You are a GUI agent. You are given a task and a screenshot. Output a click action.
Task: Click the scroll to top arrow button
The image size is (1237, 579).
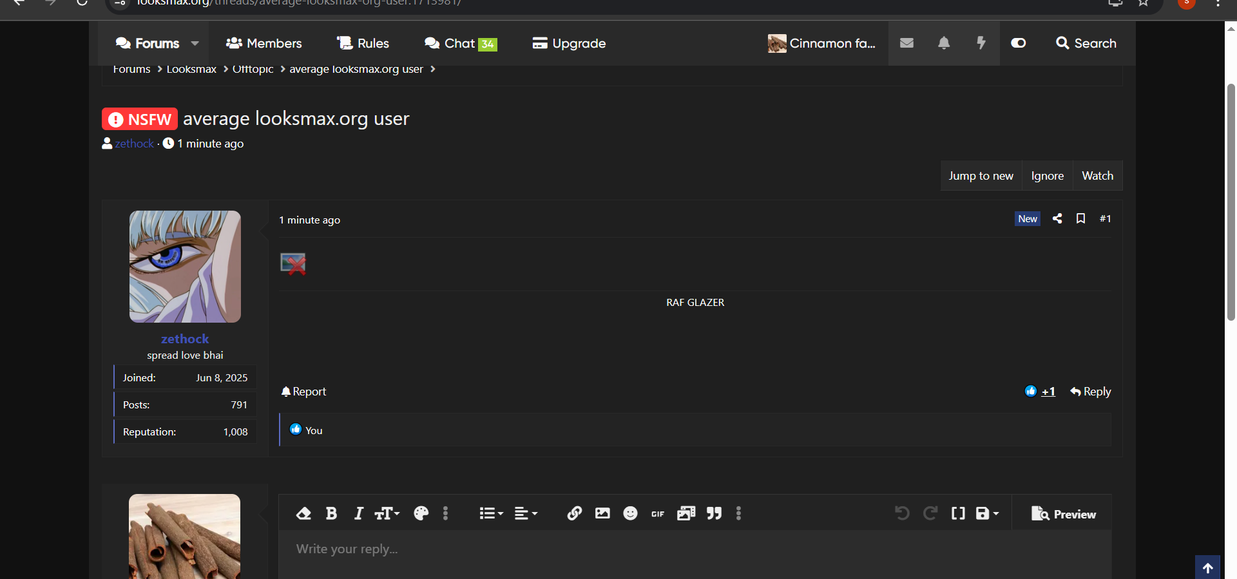1207,567
